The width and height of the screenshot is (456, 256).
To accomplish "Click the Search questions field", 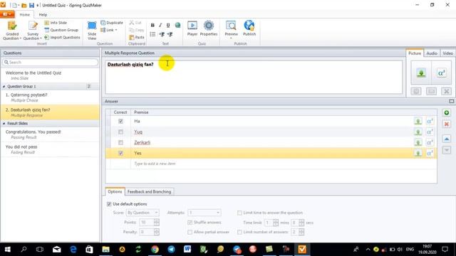I will [50, 62].
